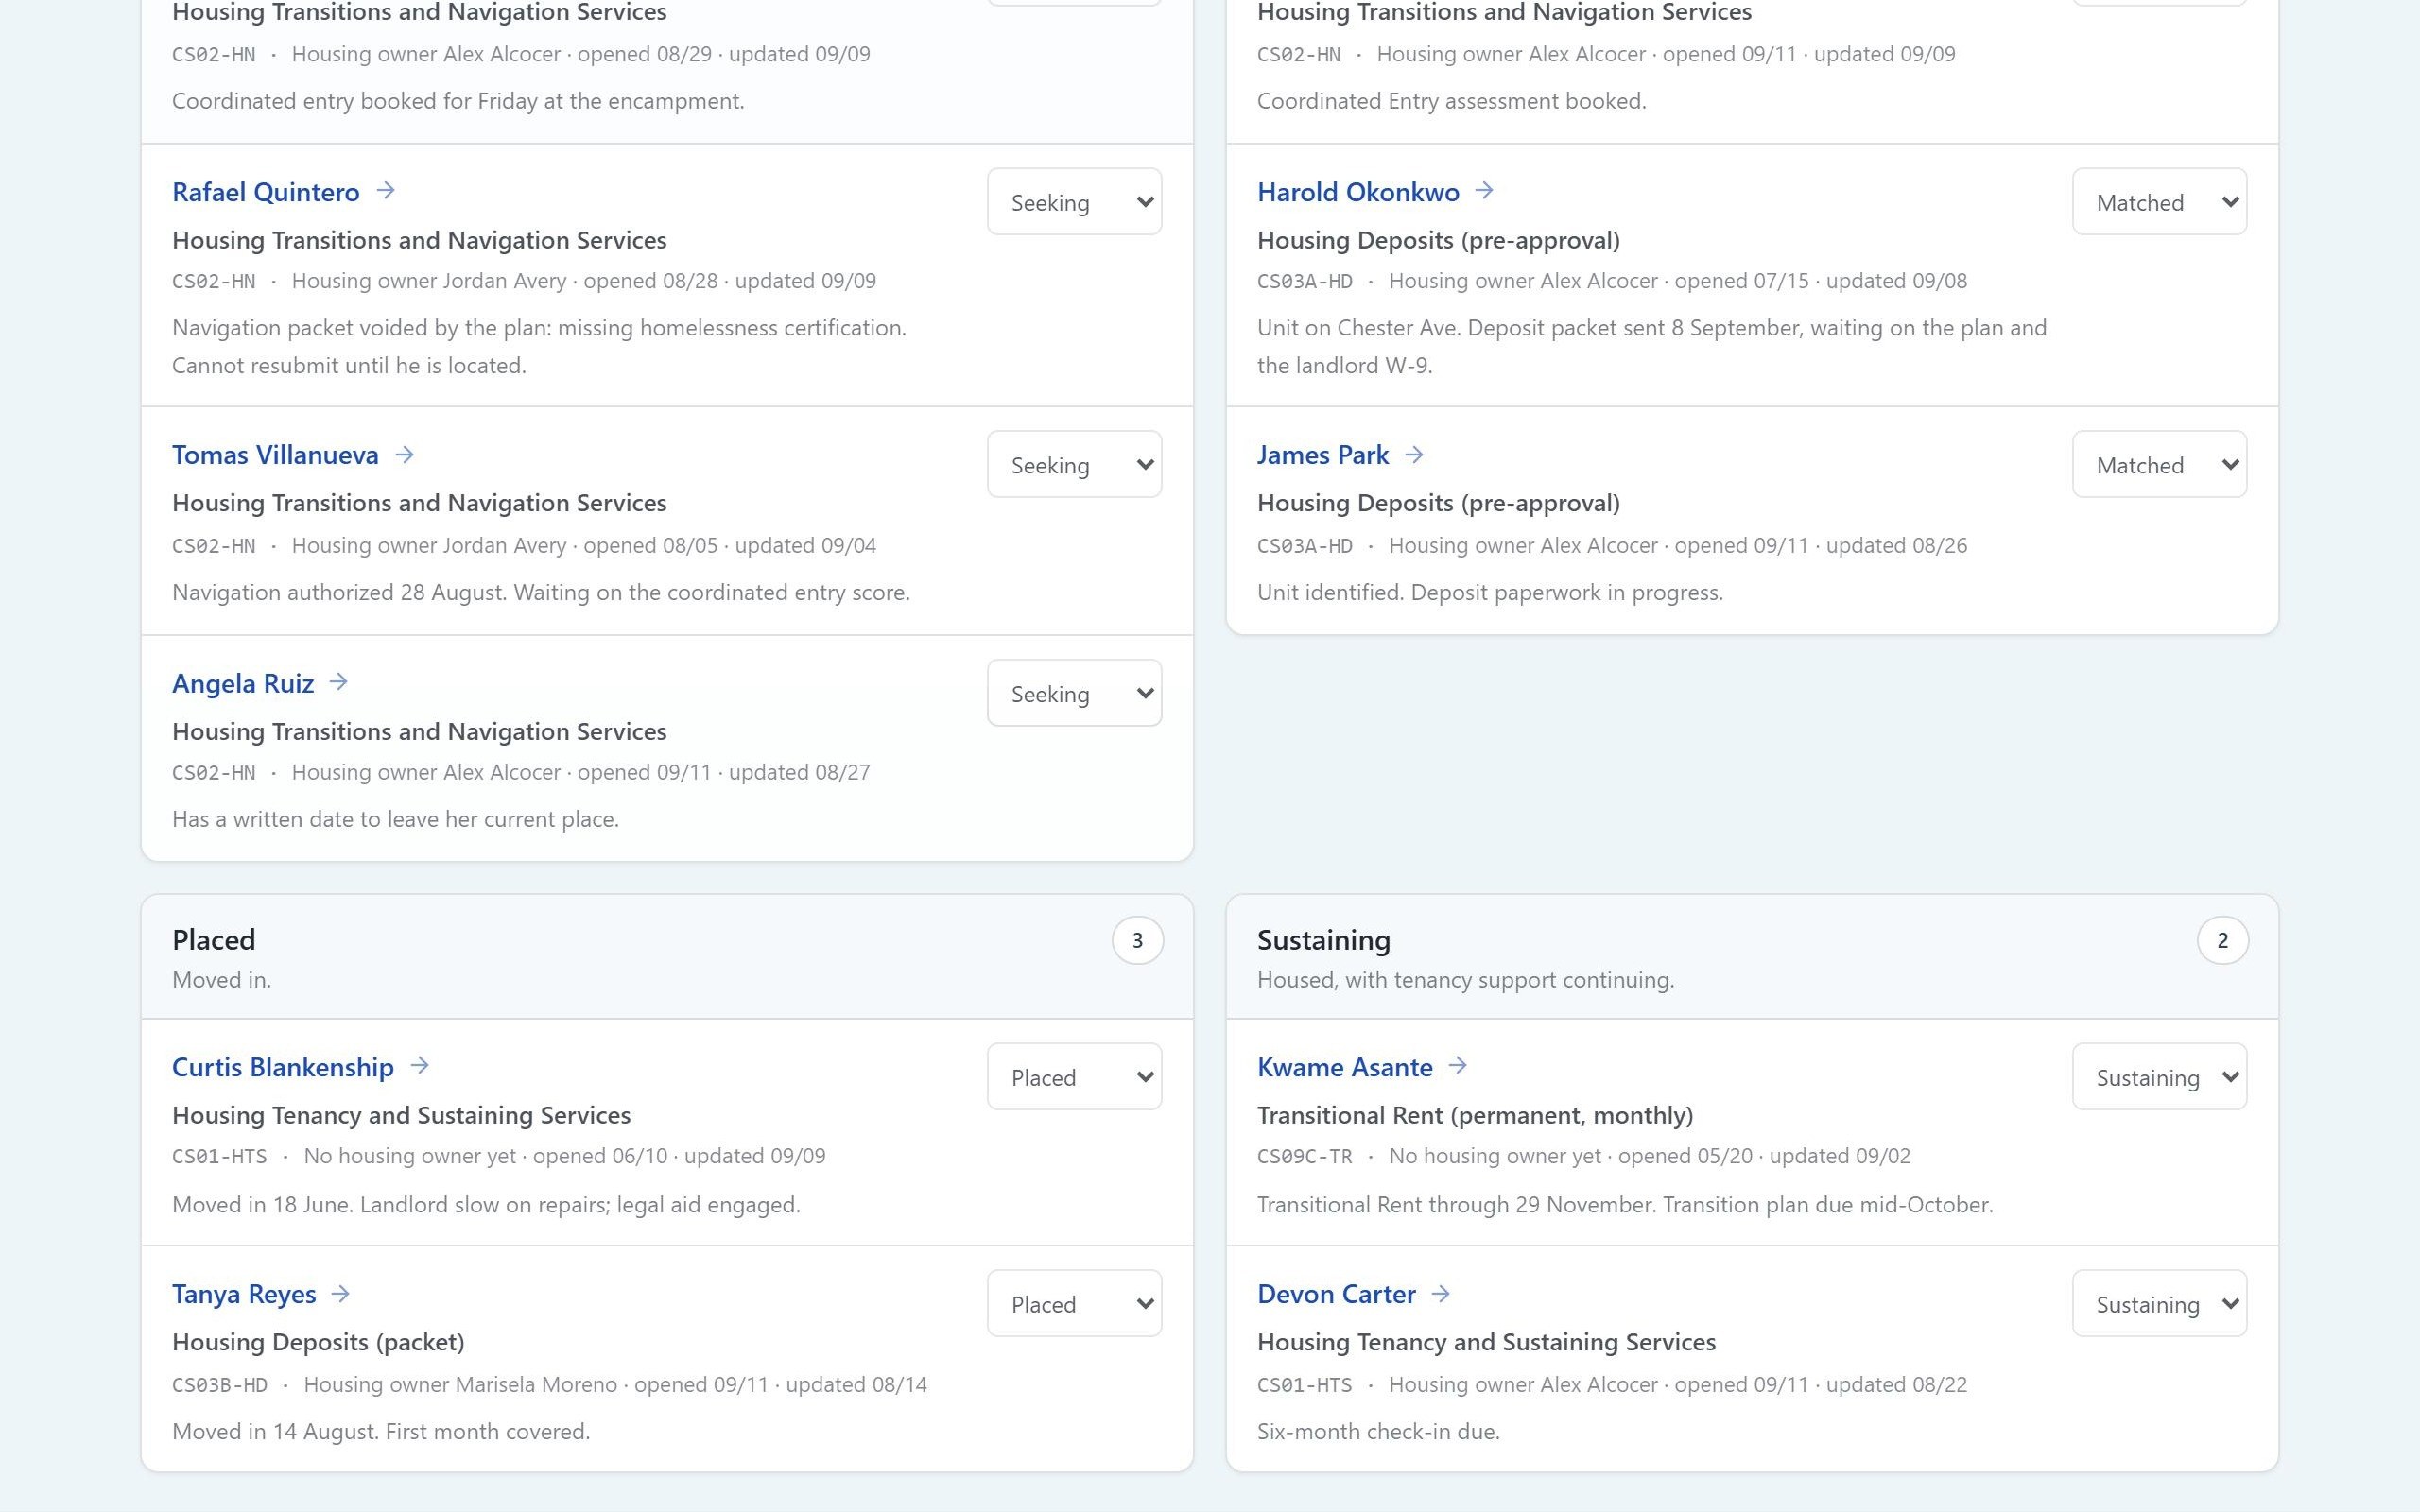
Task: Open Devon Carter's client record link
Action: pyautogui.click(x=1336, y=1294)
